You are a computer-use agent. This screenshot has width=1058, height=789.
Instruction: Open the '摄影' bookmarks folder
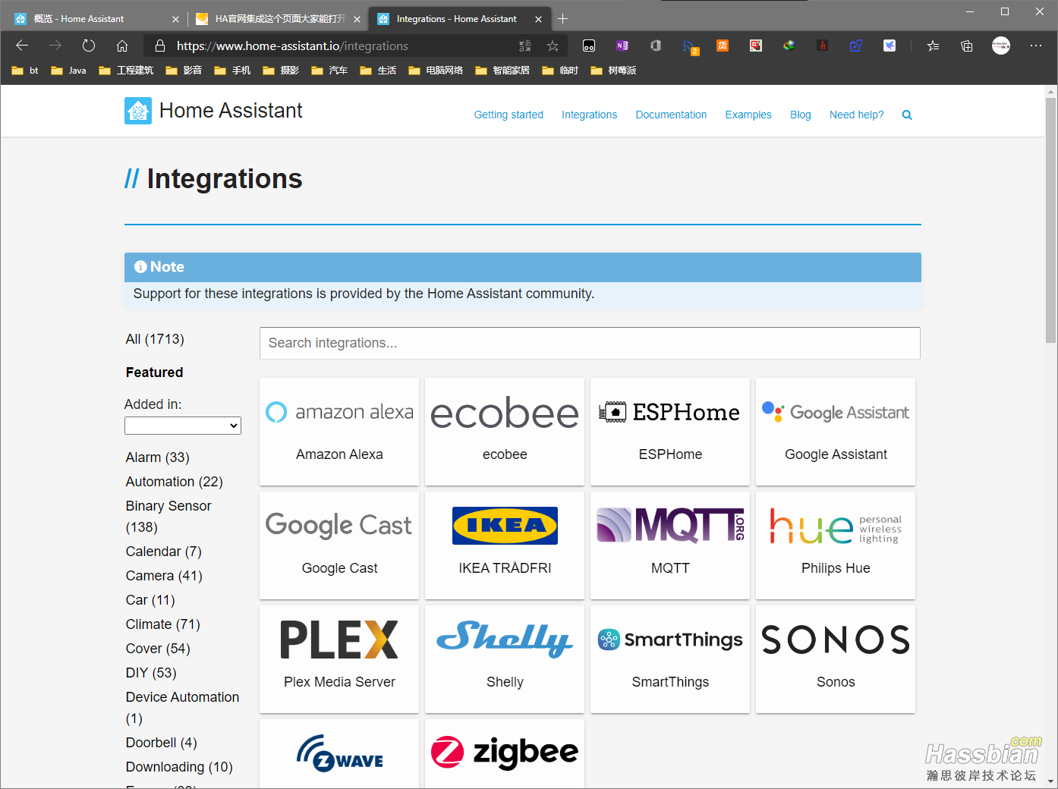point(281,71)
